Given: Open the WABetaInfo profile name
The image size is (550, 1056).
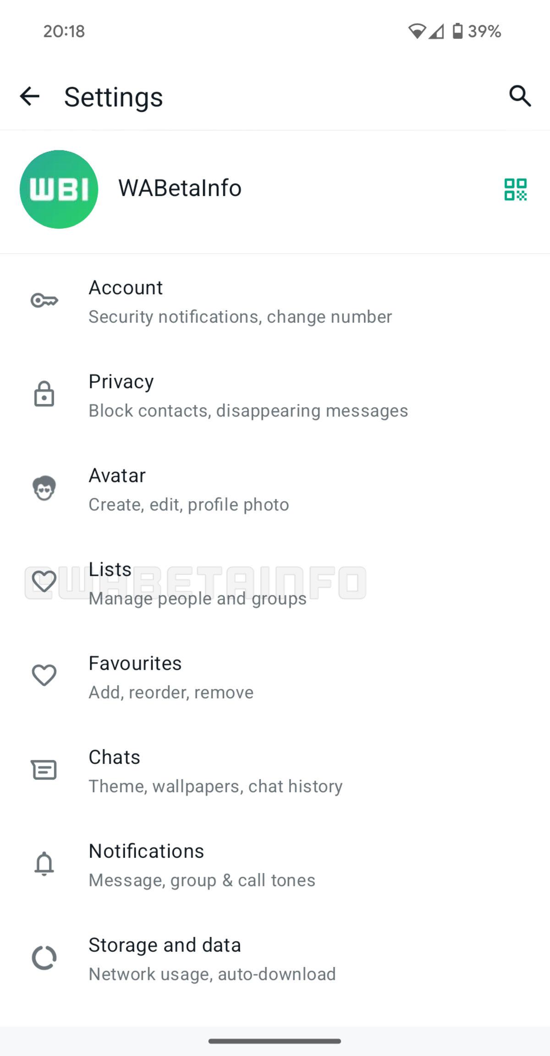Looking at the screenshot, I should [x=180, y=188].
